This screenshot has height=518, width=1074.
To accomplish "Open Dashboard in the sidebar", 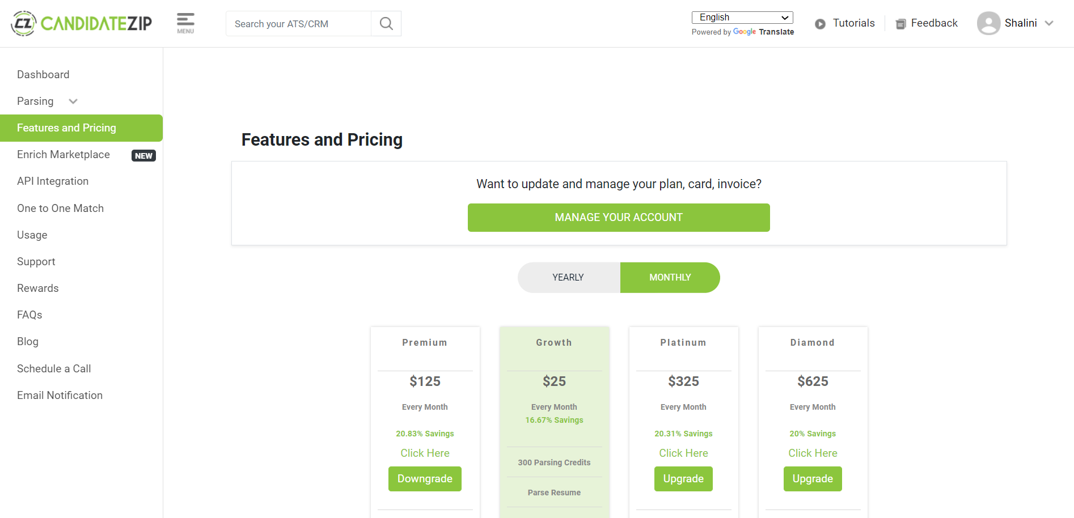I will click(x=43, y=75).
